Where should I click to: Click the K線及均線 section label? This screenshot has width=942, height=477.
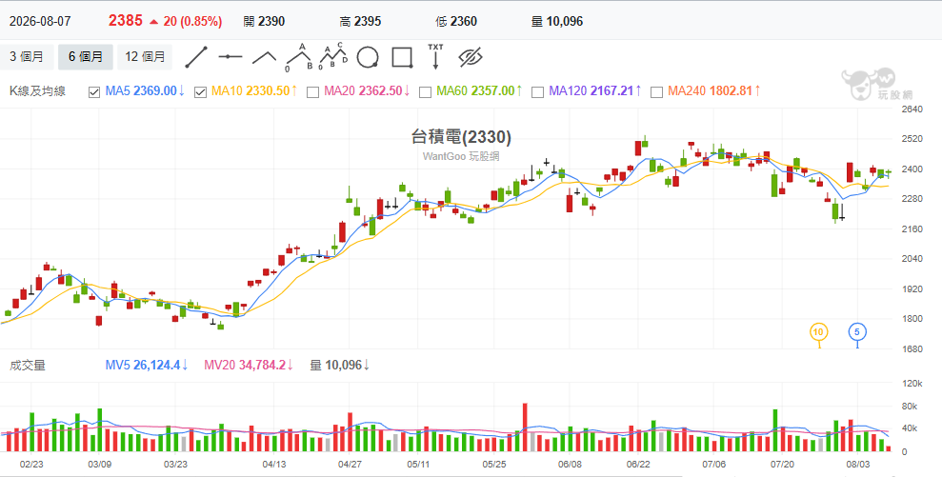tap(37, 91)
